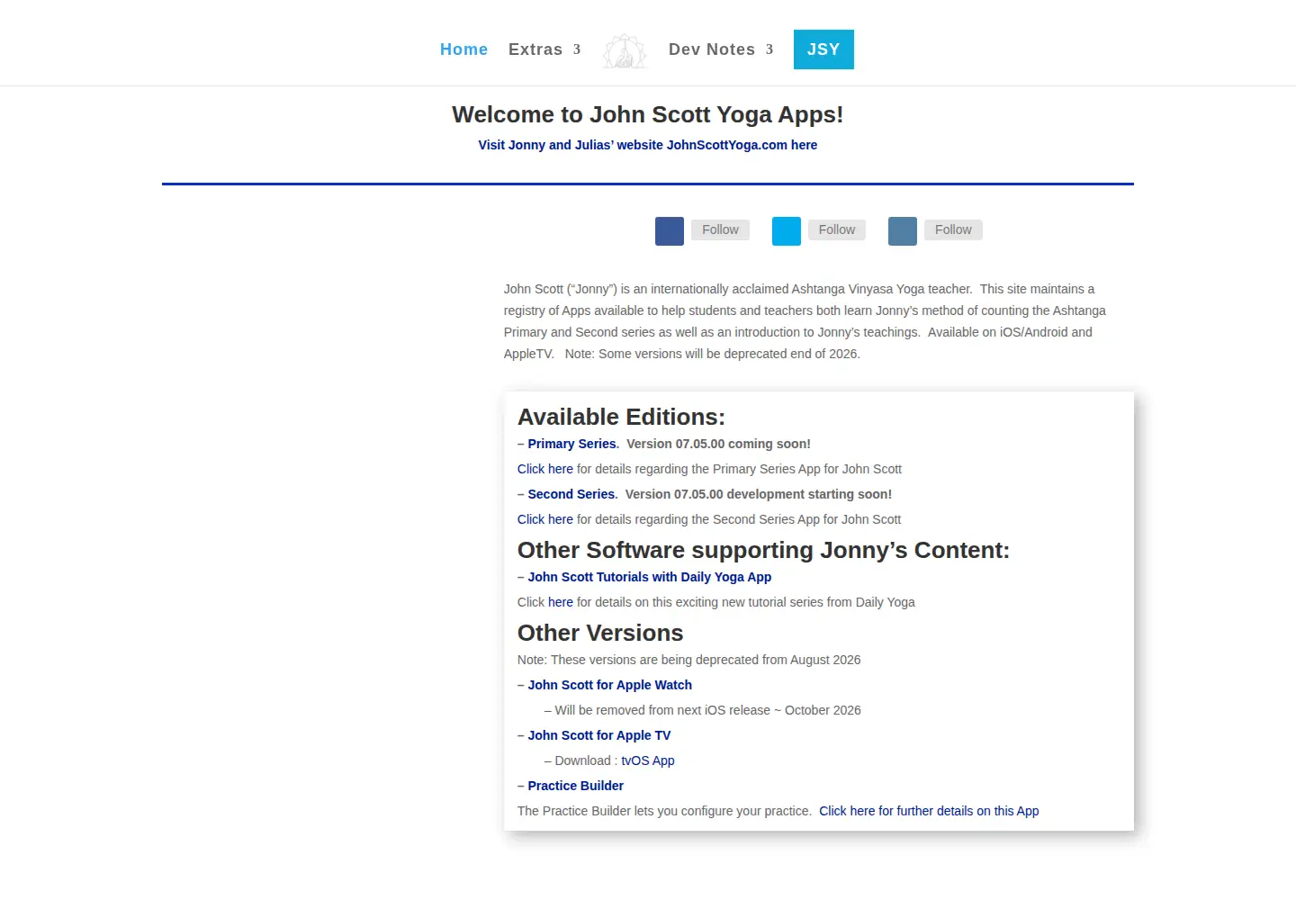Click 'Will be removed from next iOS release' text
Viewport: 1296px width, 900px height.
tap(703, 710)
